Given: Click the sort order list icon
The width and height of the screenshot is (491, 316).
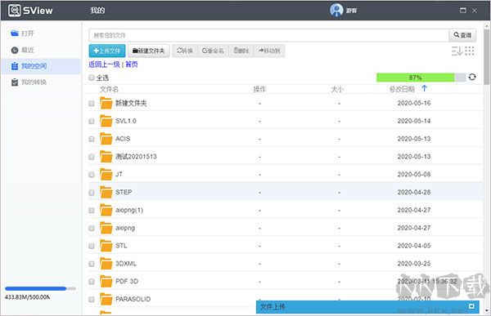Looking at the screenshot, I should [x=457, y=51].
